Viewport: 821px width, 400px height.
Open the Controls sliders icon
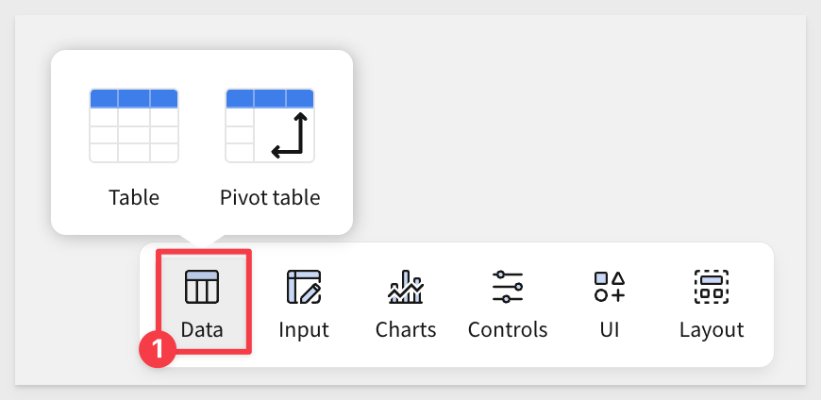click(508, 287)
